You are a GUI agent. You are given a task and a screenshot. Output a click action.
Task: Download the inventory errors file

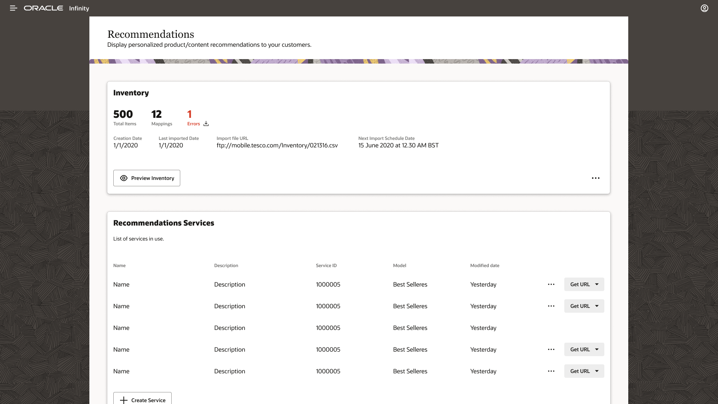[x=206, y=124]
